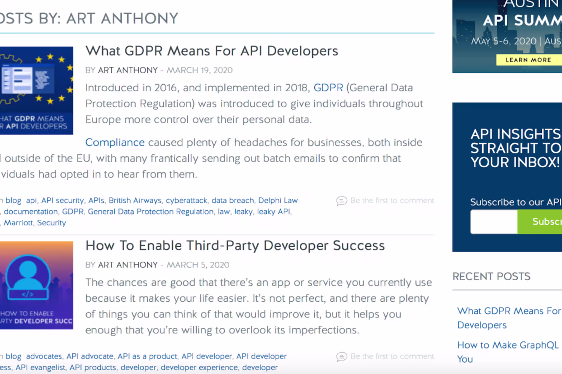This screenshot has height=374, width=562.
Task: Open "What GDPR Means For API Developers" title
Action: click(x=212, y=51)
